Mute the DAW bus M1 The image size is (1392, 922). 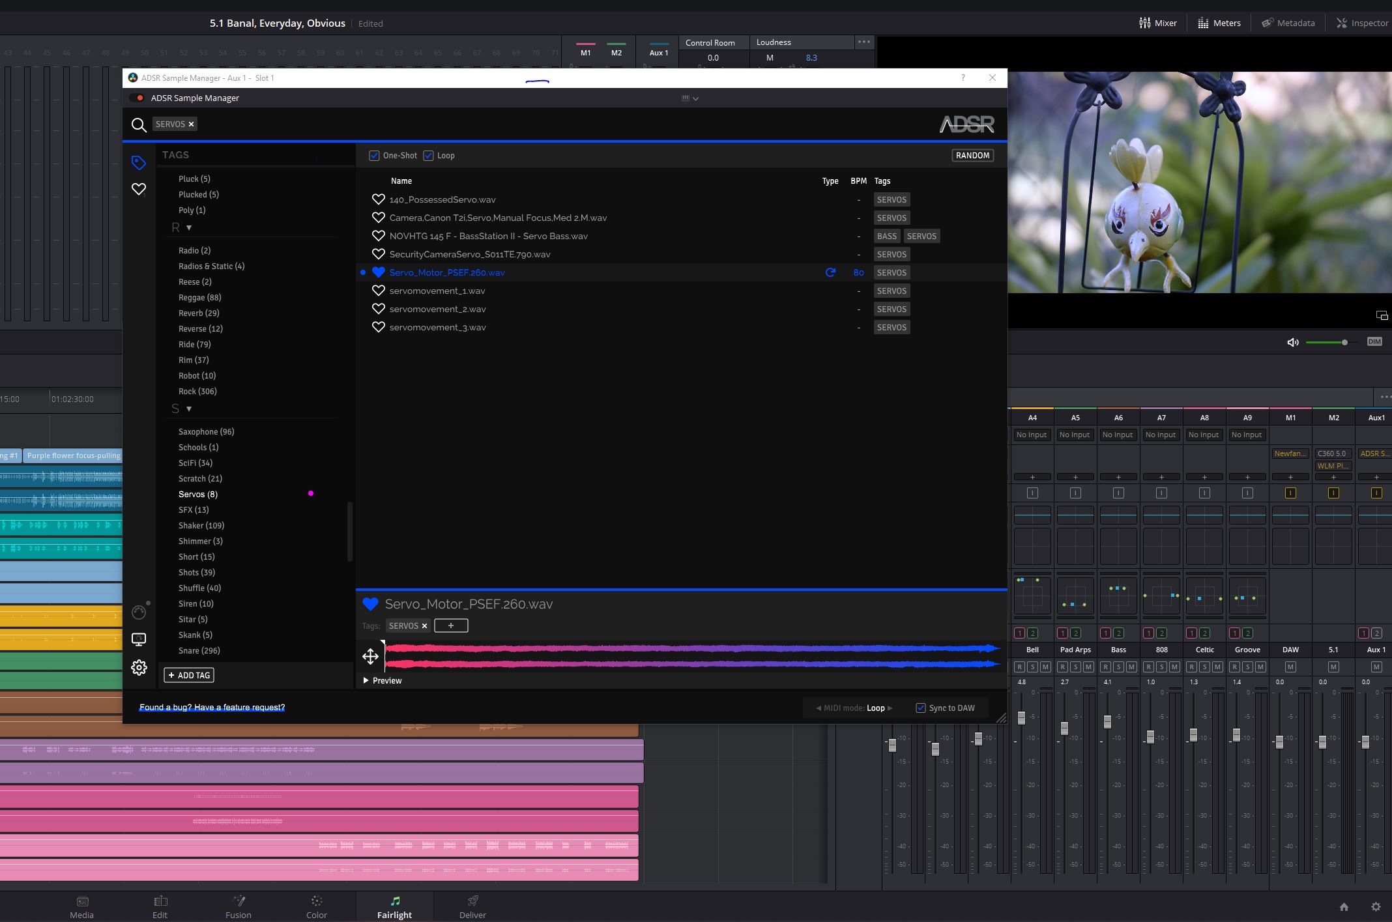pos(1290,667)
